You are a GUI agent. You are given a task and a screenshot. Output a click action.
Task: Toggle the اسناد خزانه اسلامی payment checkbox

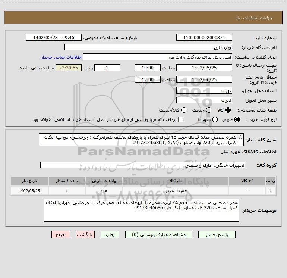tap(181, 119)
